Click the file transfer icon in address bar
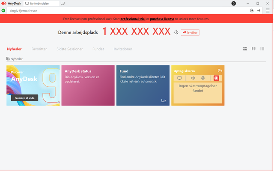274x171 pixels. tap(252, 10)
